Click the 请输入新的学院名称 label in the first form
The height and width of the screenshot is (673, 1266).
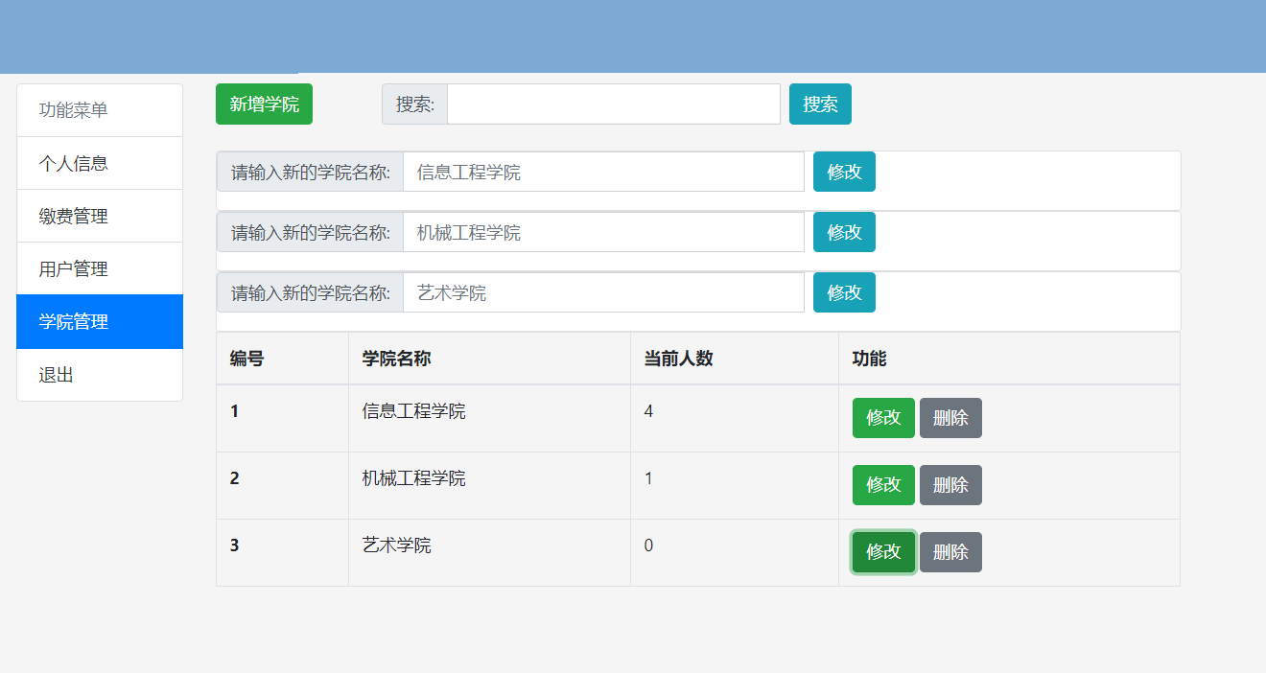(311, 172)
